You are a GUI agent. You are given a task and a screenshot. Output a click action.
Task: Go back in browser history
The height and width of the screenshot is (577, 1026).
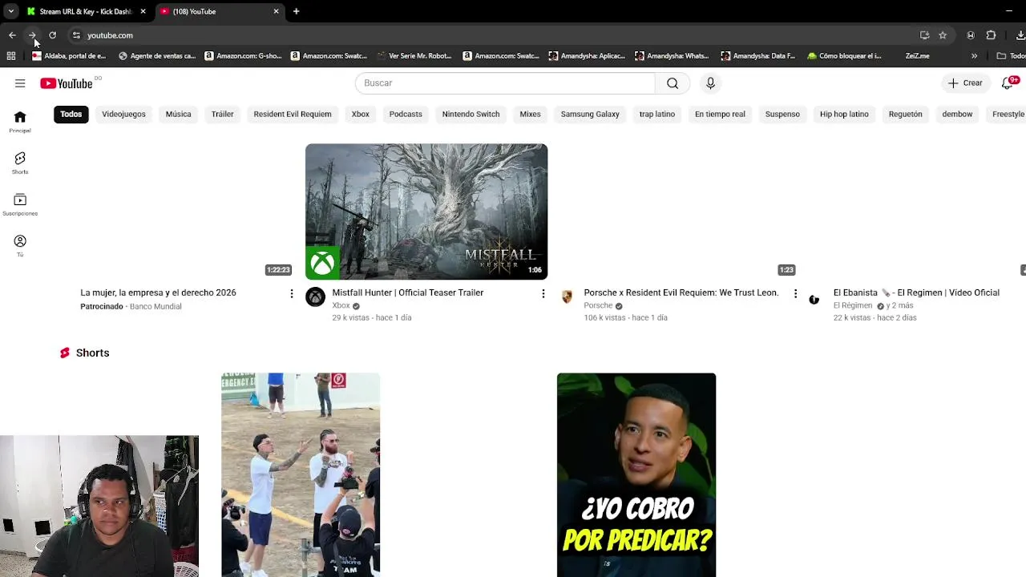tap(12, 35)
